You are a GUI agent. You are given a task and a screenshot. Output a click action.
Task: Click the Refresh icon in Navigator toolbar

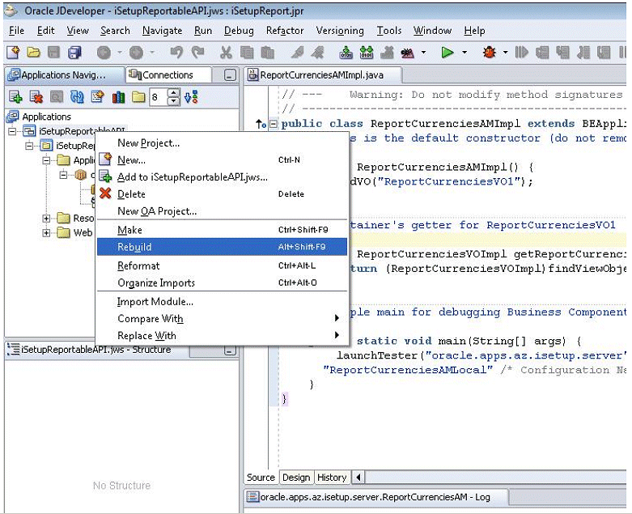point(77,97)
